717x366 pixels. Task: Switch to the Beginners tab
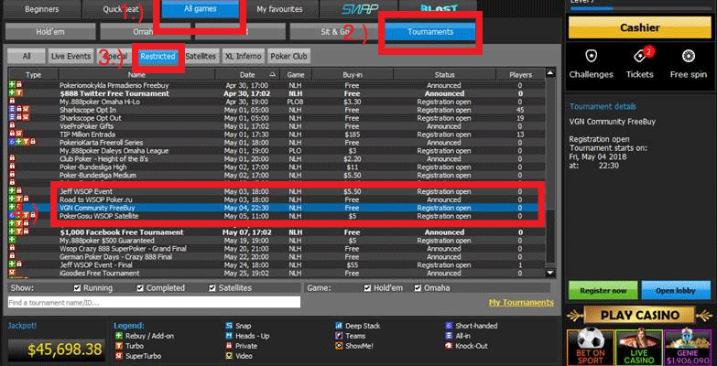pyautogui.click(x=41, y=9)
